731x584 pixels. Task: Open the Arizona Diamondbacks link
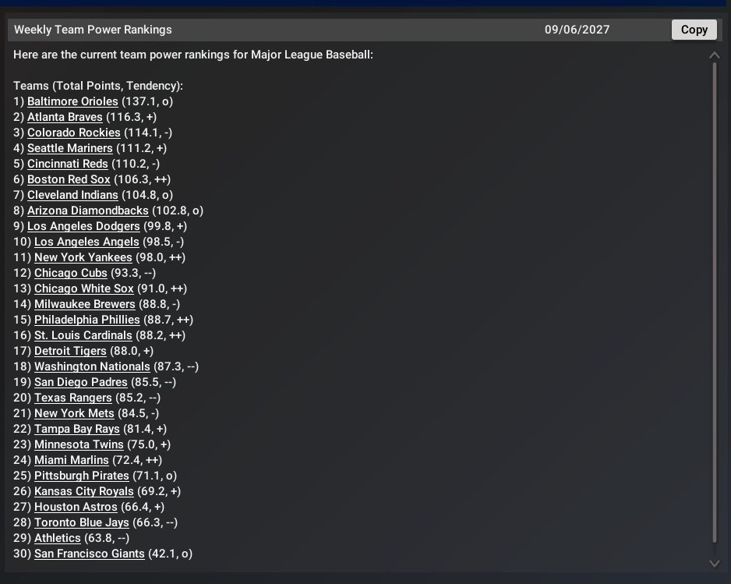87,211
